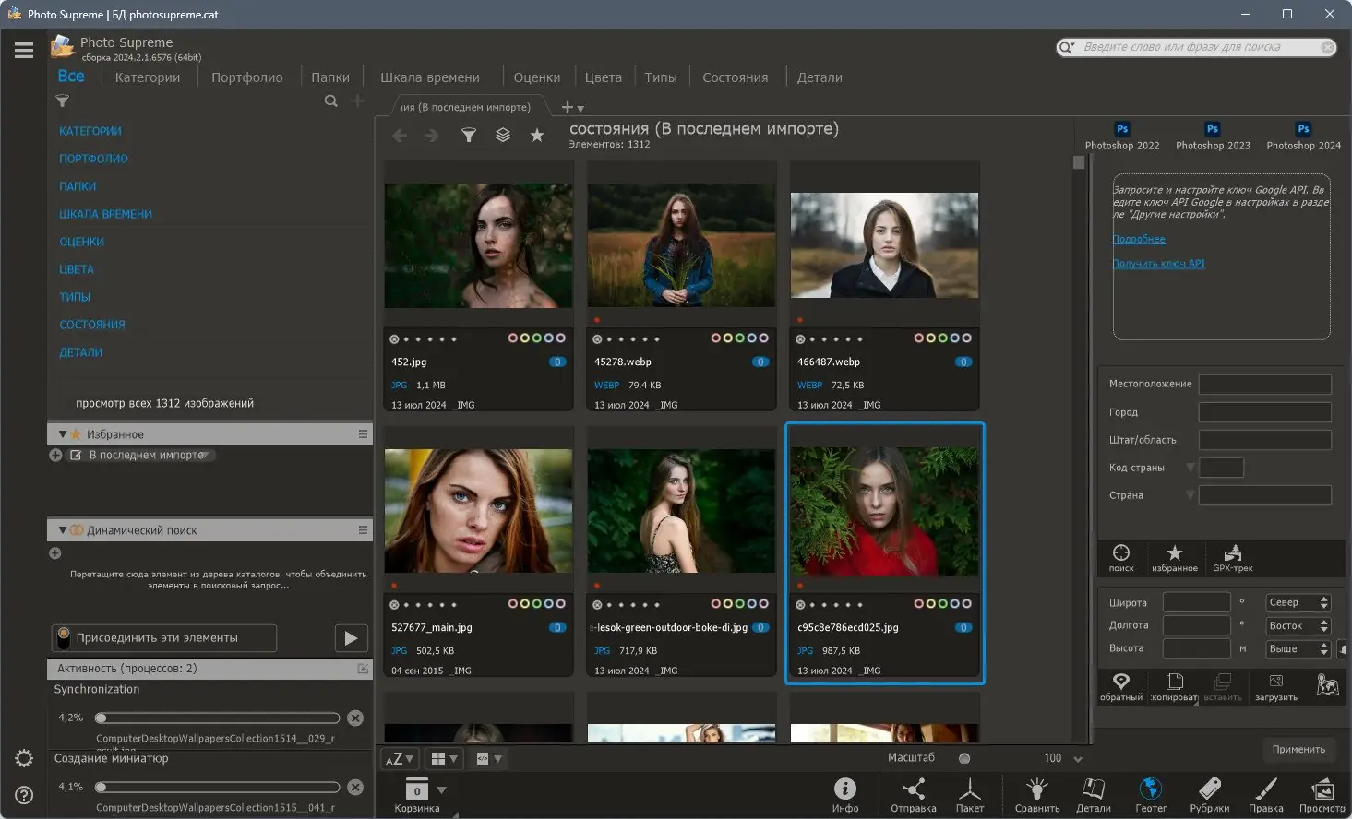Click the Инфо icon in bottom toolbar
Viewport: 1352px width, 819px height.
(844, 789)
